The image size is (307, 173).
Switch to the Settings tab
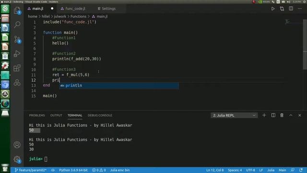[x=106, y=9]
